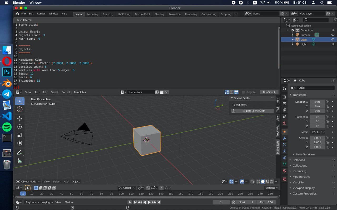Image resolution: width=337 pixels, height=210 pixels.
Task: Click frame 100 on the timeline
Action: (121, 193)
